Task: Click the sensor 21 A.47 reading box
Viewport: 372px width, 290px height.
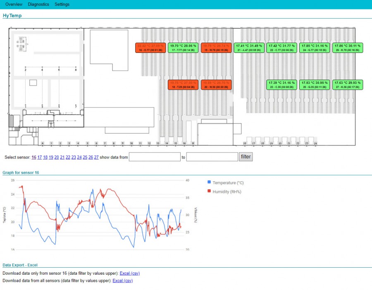Action: [x=248, y=48]
